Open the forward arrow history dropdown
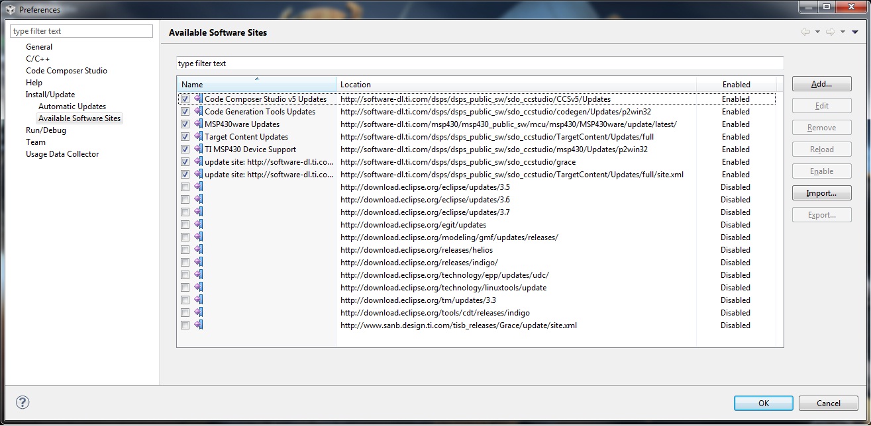 click(842, 32)
